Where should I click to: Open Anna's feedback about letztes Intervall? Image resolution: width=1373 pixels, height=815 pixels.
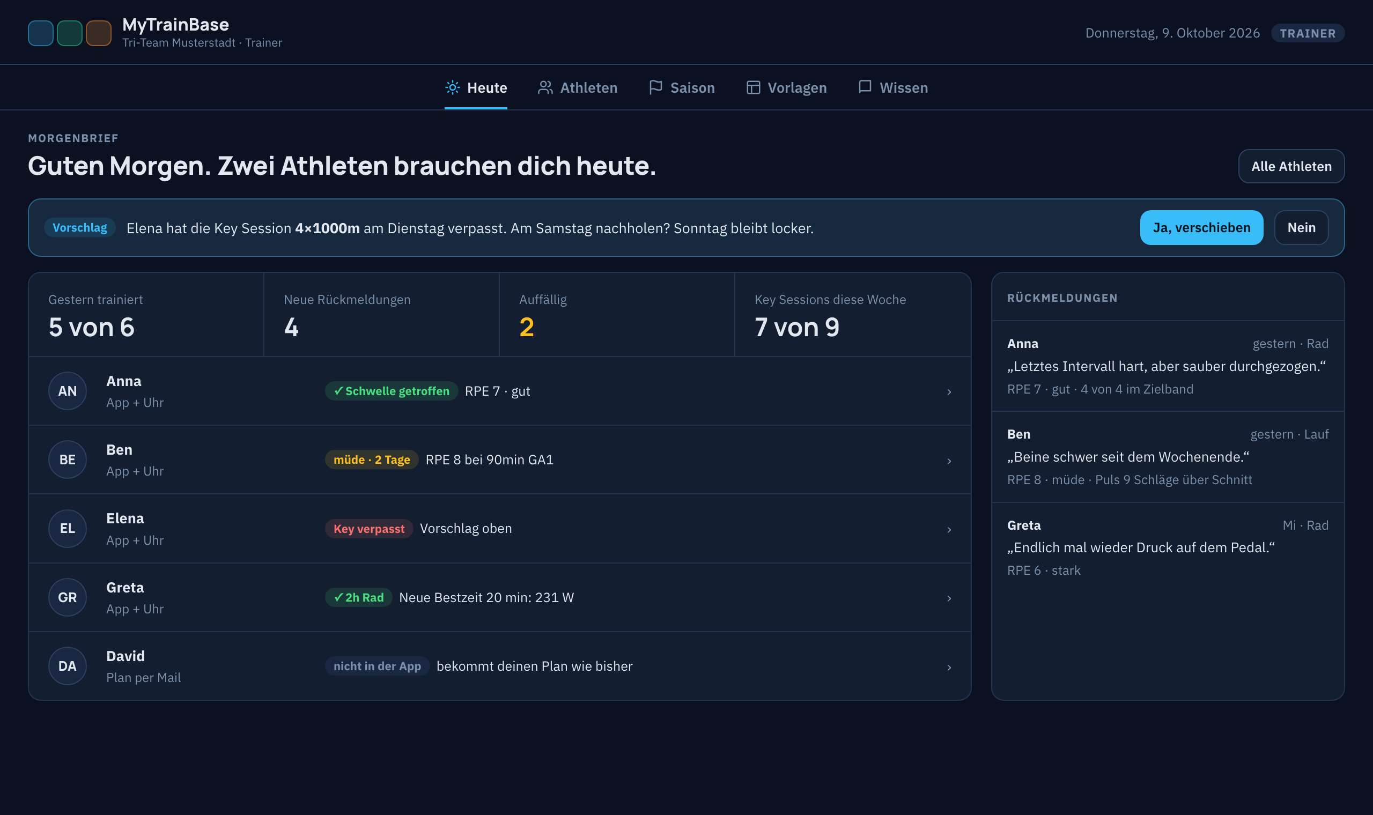coord(1168,366)
